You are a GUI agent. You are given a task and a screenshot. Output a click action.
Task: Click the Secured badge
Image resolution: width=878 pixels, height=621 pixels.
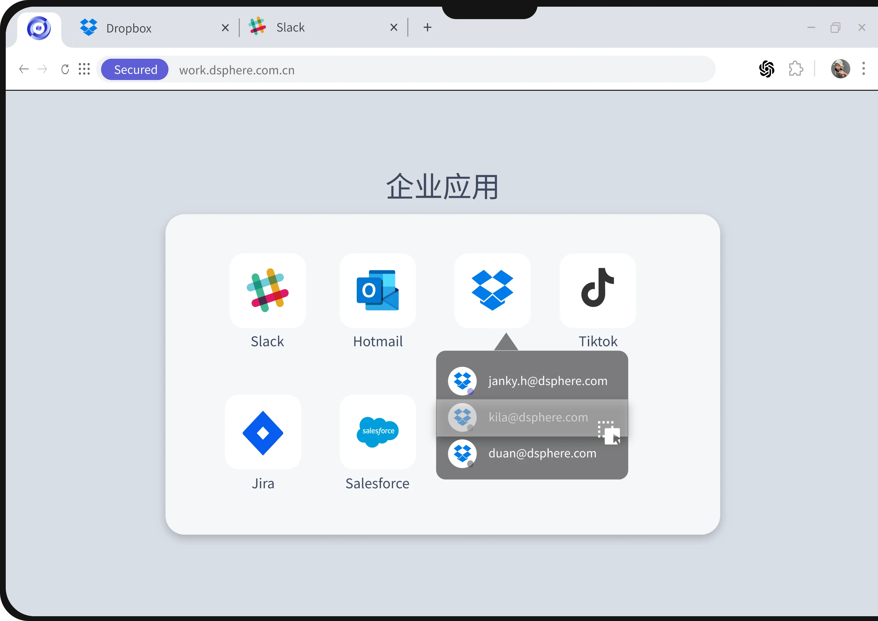click(135, 70)
